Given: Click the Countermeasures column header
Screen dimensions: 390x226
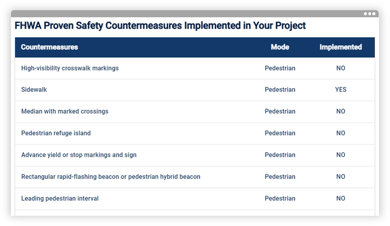Looking at the screenshot, I should pyautogui.click(x=50, y=47).
